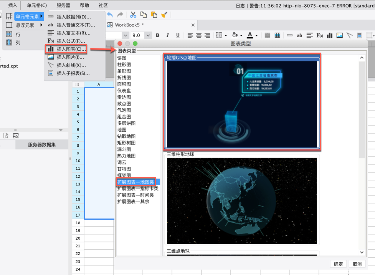
Task: Click the F(x) formula icon in formatting toolbar
Action: [x=319, y=35]
